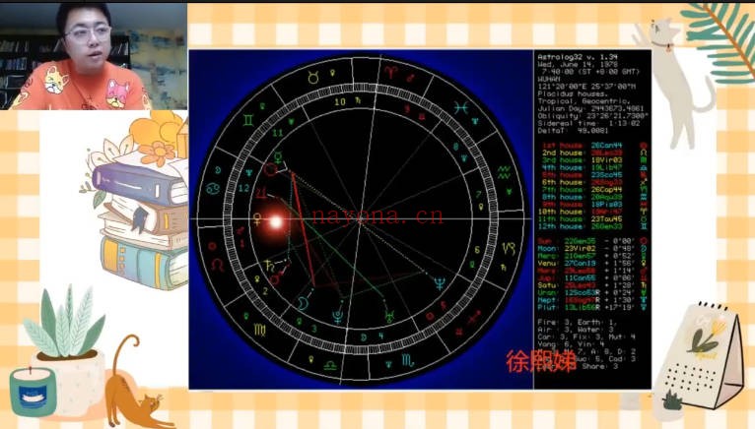755x429 pixels.
Task: Click the 'Air: 3, Water: 3' line
Action: pos(576,330)
